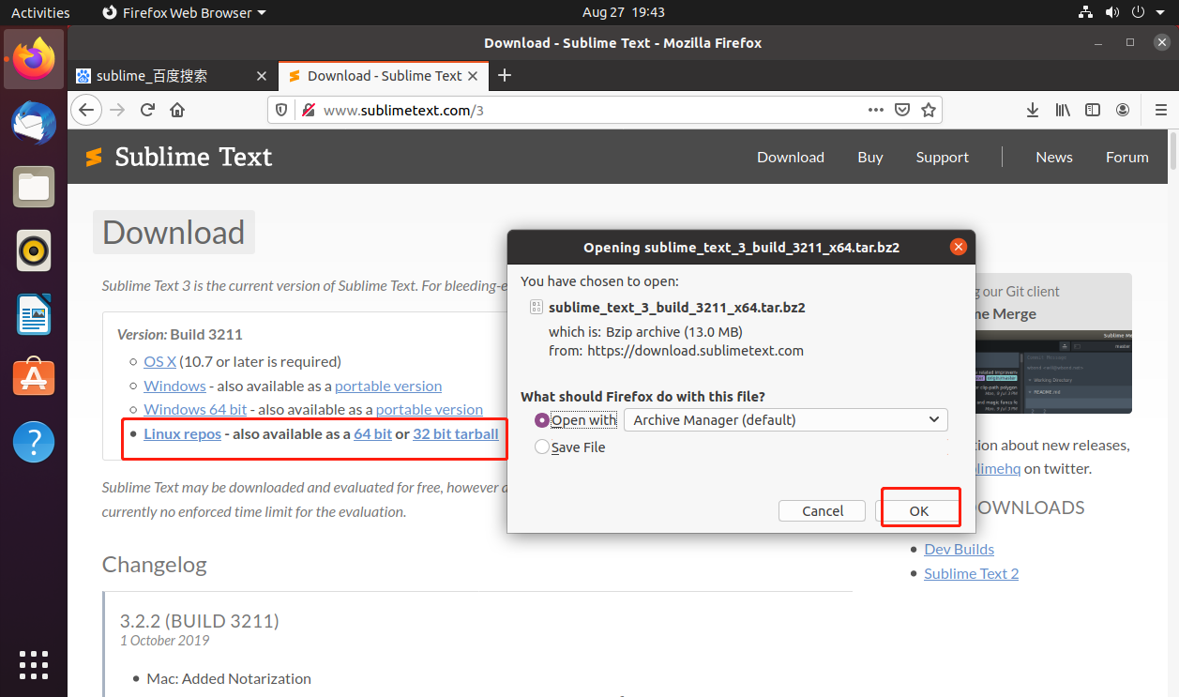Viewport: 1179px width, 697px height.
Task: Click the Changelog heading
Action: click(154, 565)
